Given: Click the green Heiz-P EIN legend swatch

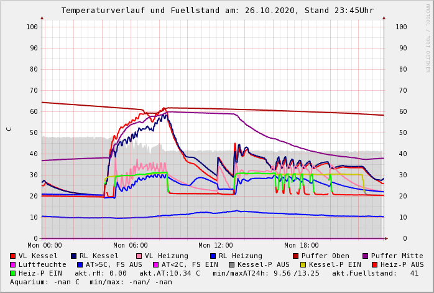Looking at the screenshot, I should 13,273.
